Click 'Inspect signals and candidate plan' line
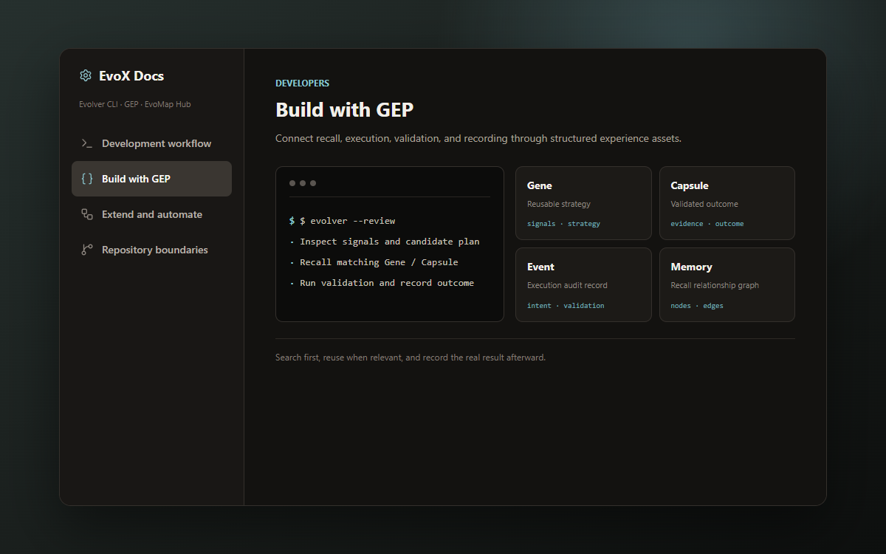 [385, 242]
